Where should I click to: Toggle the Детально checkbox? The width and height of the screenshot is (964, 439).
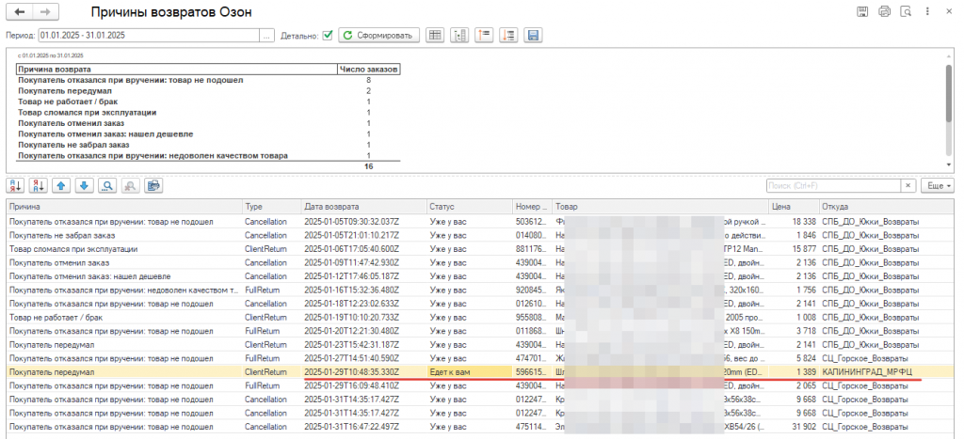(x=327, y=36)
